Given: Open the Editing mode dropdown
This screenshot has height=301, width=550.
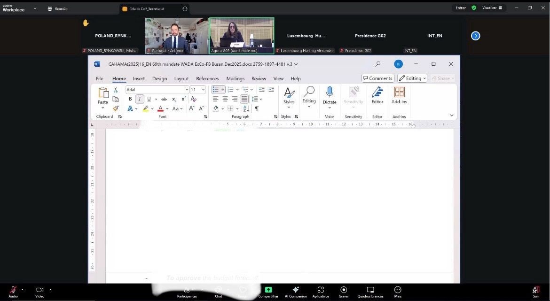Looking at the screenshot, I should [x=412, y=78].
